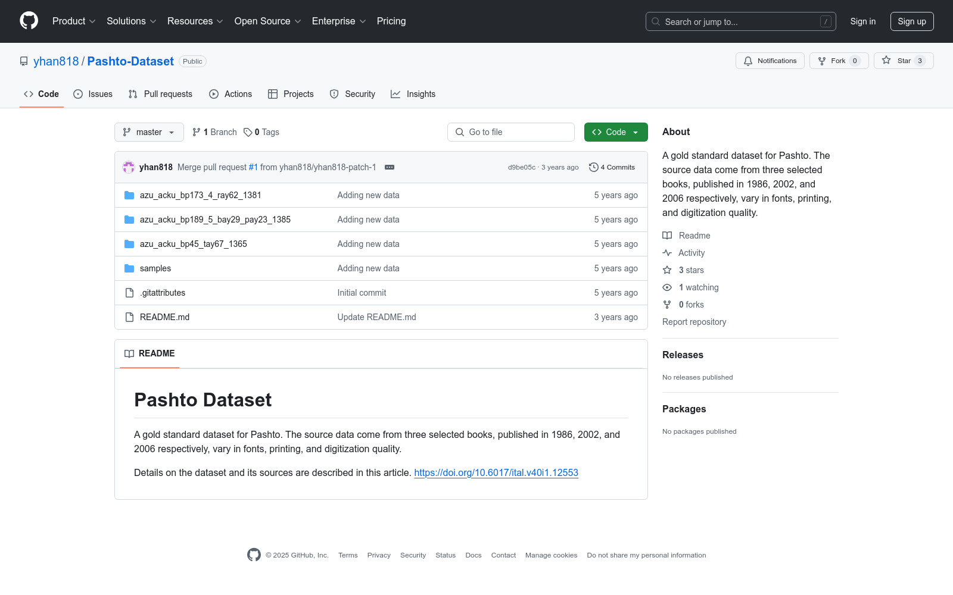Switch to the Actions tab
The height and width of the screenshot is (595, 953).
click(231, 94)
